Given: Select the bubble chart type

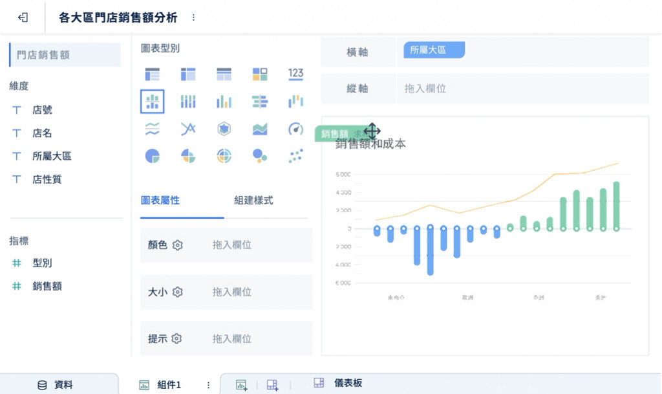Looking at the screenshot, I should tap(260, 156).
